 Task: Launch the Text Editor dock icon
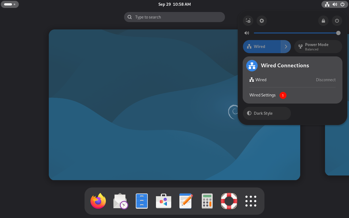(x=185, y=201)
